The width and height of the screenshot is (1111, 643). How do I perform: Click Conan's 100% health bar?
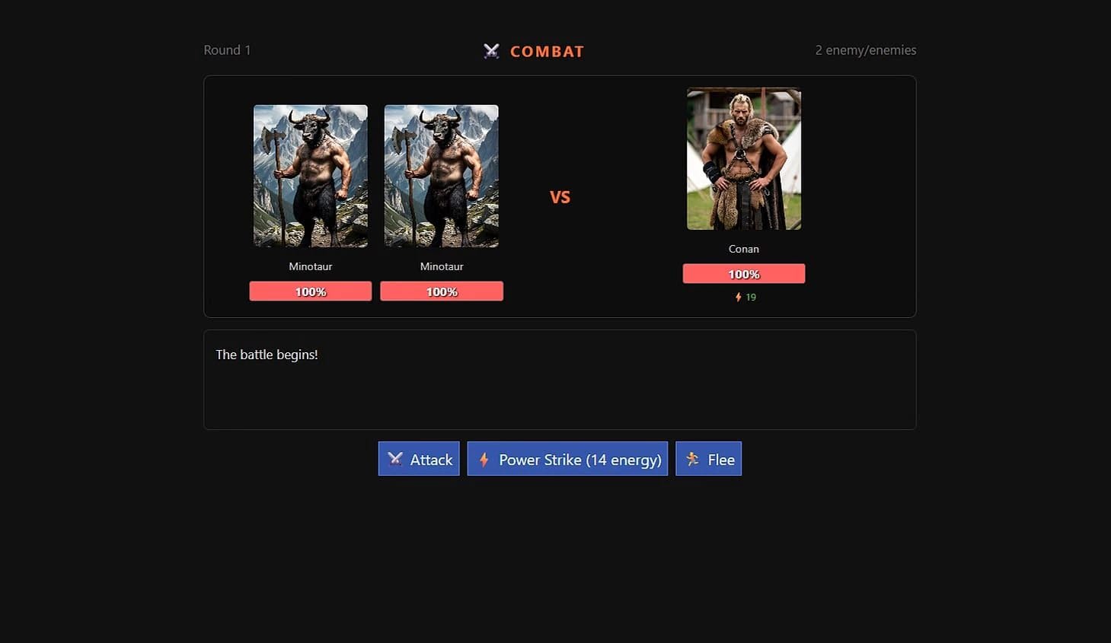point(744,274)
